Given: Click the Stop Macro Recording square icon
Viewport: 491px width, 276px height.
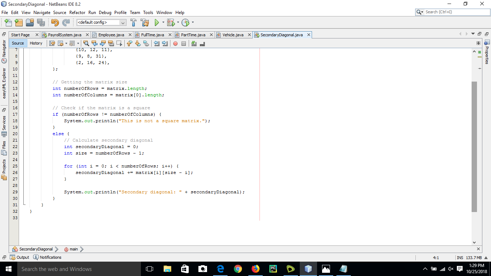Looking at the screenshot, I should (184, 43).
